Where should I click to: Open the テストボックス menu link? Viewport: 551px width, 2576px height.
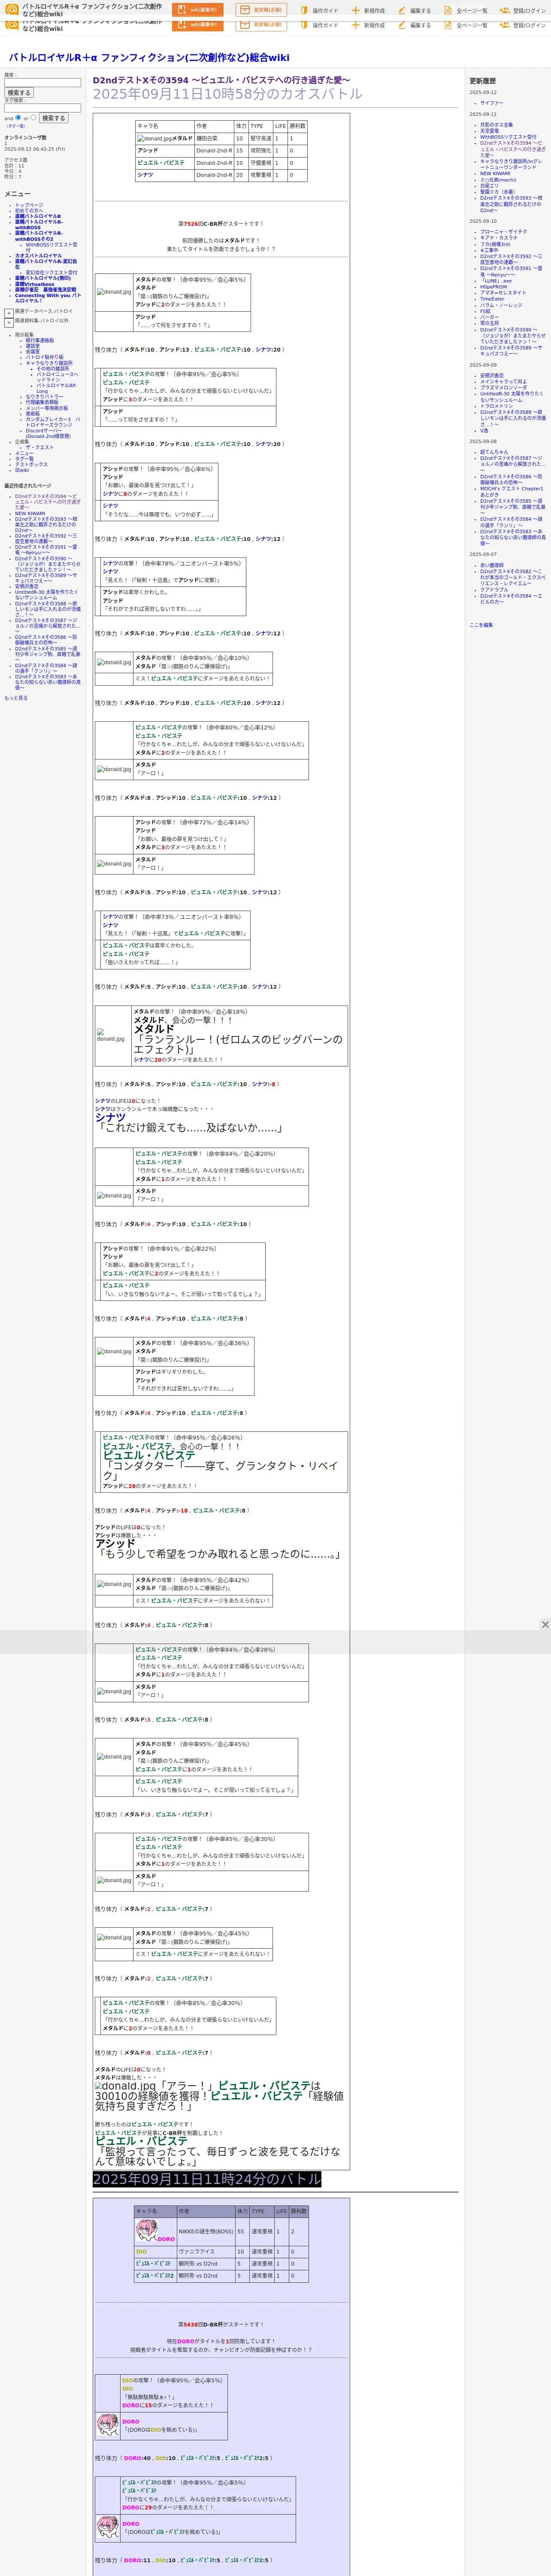[x=31, y=464]
